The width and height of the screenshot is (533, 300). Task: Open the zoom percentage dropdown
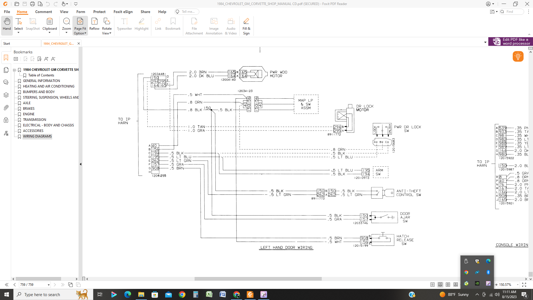click(x=517, y=285)
